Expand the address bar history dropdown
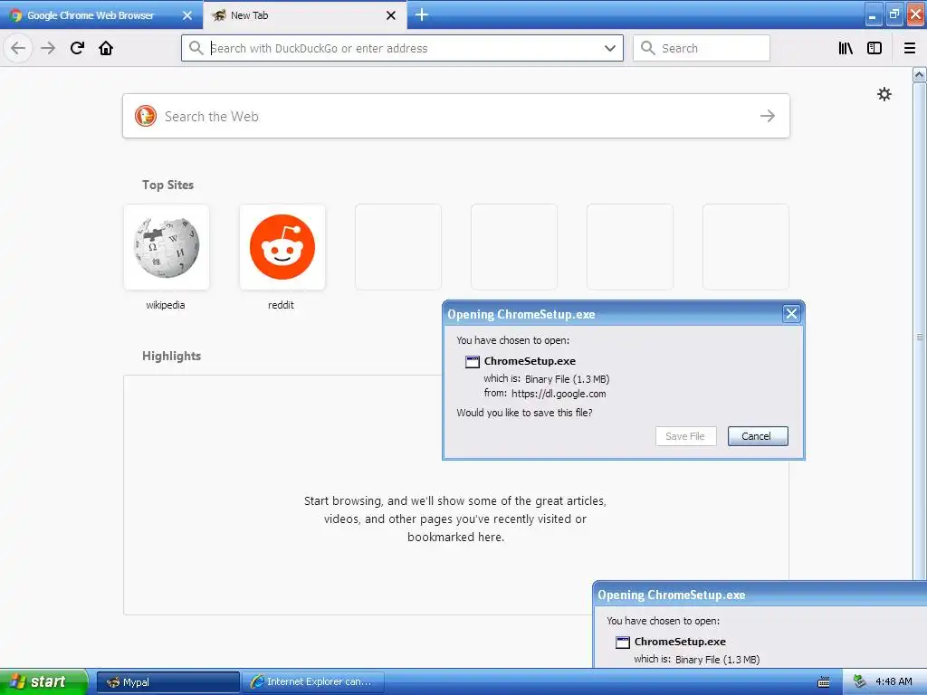The height and width of the screenshot is (695, 927). [x=609, y=48]
